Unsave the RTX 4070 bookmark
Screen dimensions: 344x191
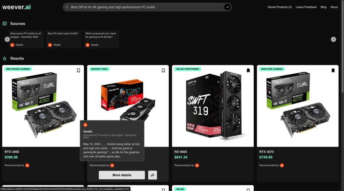333,71
